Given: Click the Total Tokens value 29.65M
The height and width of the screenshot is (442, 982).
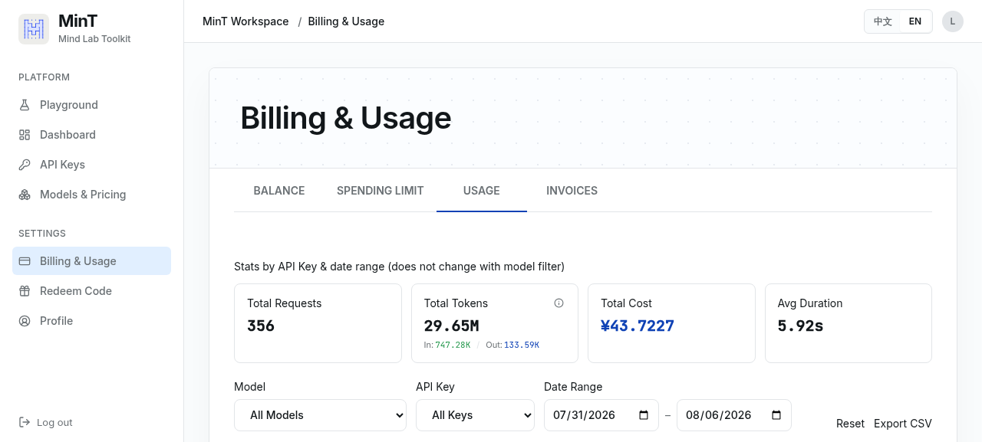Looking at the screenshot, I should (x=451, y=326).
